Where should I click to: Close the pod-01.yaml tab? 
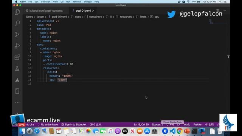[x=93, y=11]
